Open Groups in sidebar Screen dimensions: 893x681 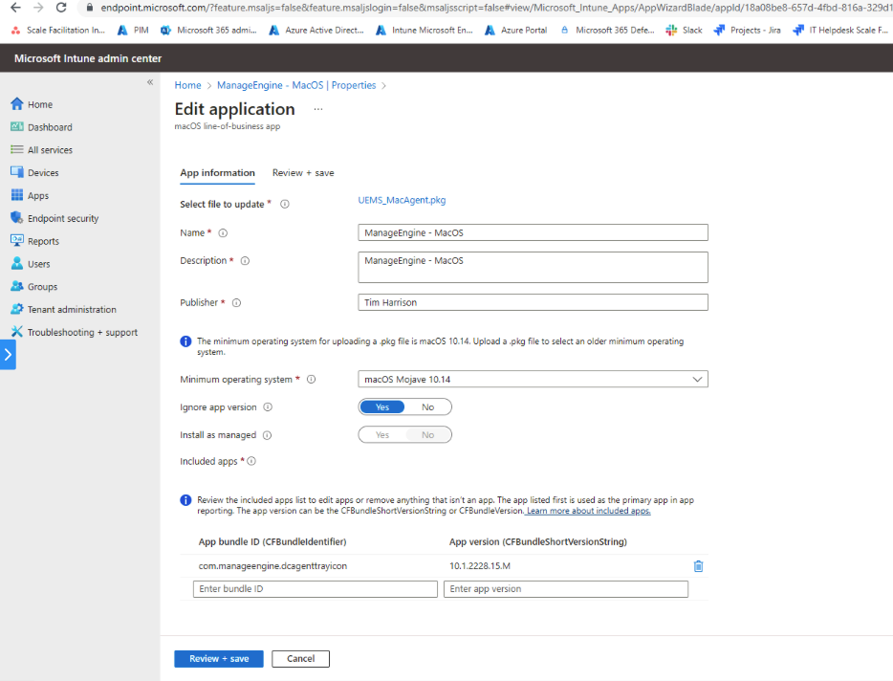point(34,287)
